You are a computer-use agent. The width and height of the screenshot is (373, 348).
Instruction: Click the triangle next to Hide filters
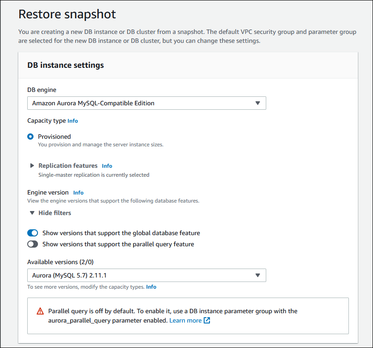(x=32, y=213)
